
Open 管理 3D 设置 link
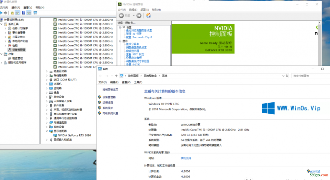pos(134,34)
